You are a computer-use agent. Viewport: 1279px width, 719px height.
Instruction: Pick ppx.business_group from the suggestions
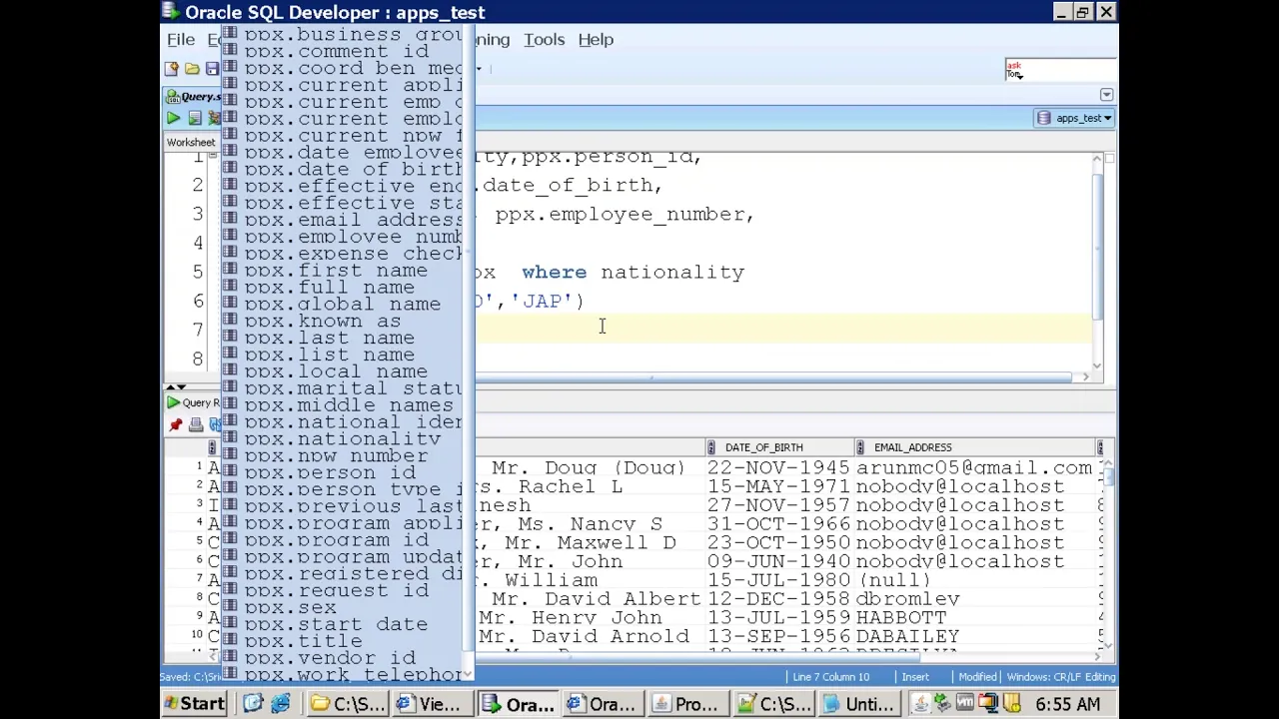pos(343,35)
